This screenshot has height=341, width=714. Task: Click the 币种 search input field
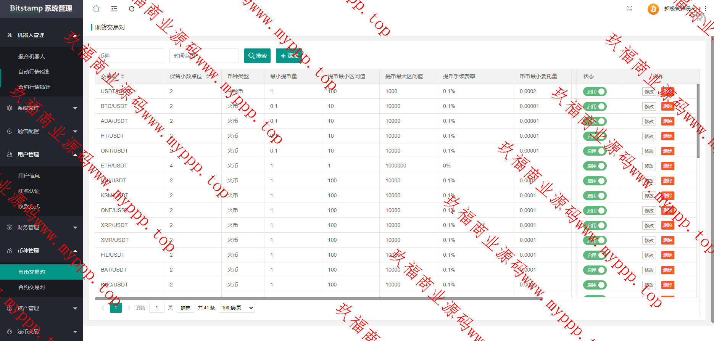click(x=130, y=56)
